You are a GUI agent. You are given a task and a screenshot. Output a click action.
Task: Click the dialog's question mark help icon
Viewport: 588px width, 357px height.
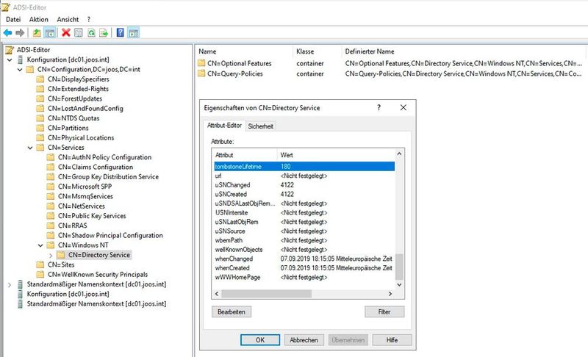point(379,107)
